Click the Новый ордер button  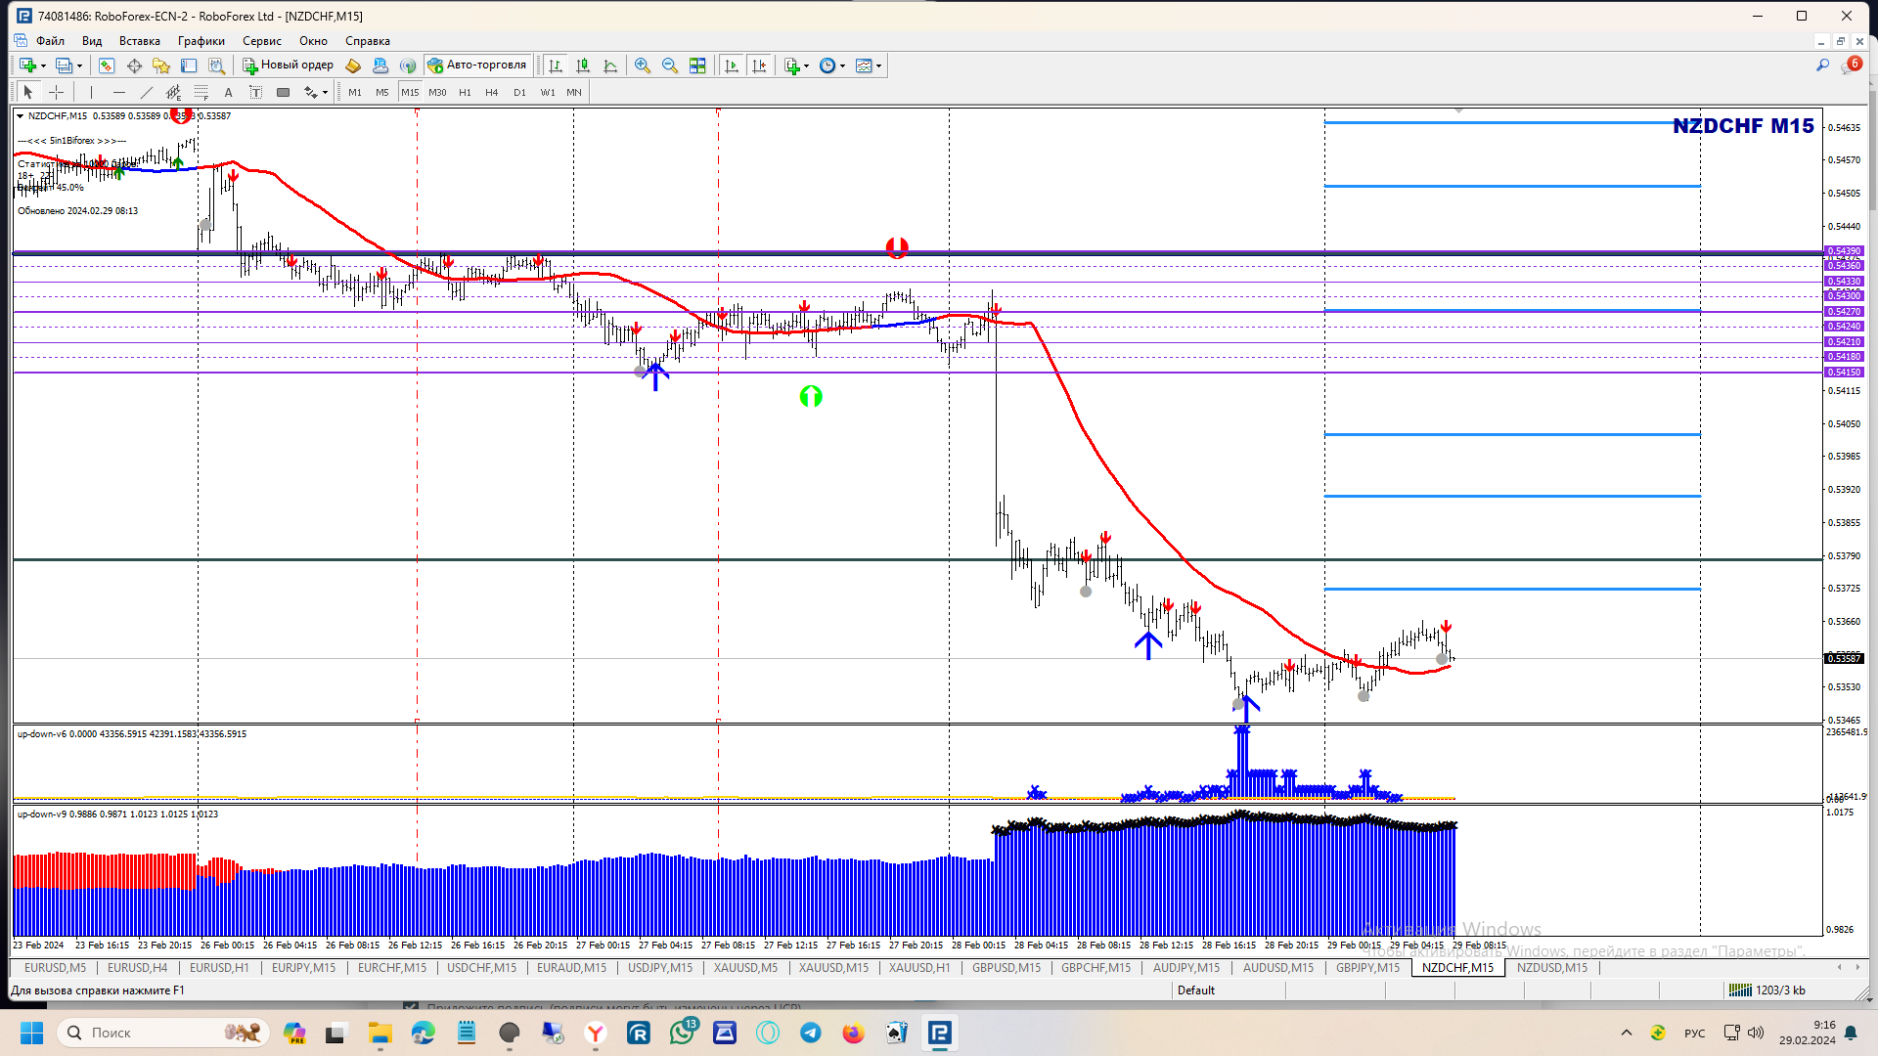point(289,66)
